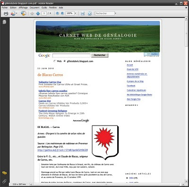The width and height of the screenshot is (189, 187).
Task: Click the 'Annonces Google' label
Action: 81,121
